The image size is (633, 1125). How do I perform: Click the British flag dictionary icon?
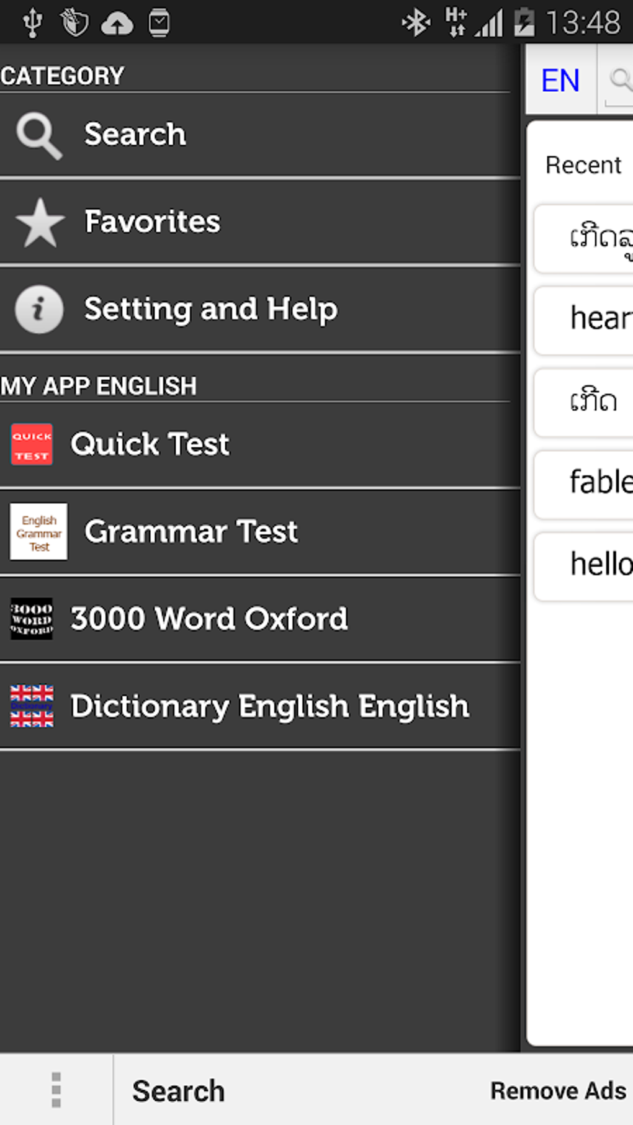tap(32, 706)
